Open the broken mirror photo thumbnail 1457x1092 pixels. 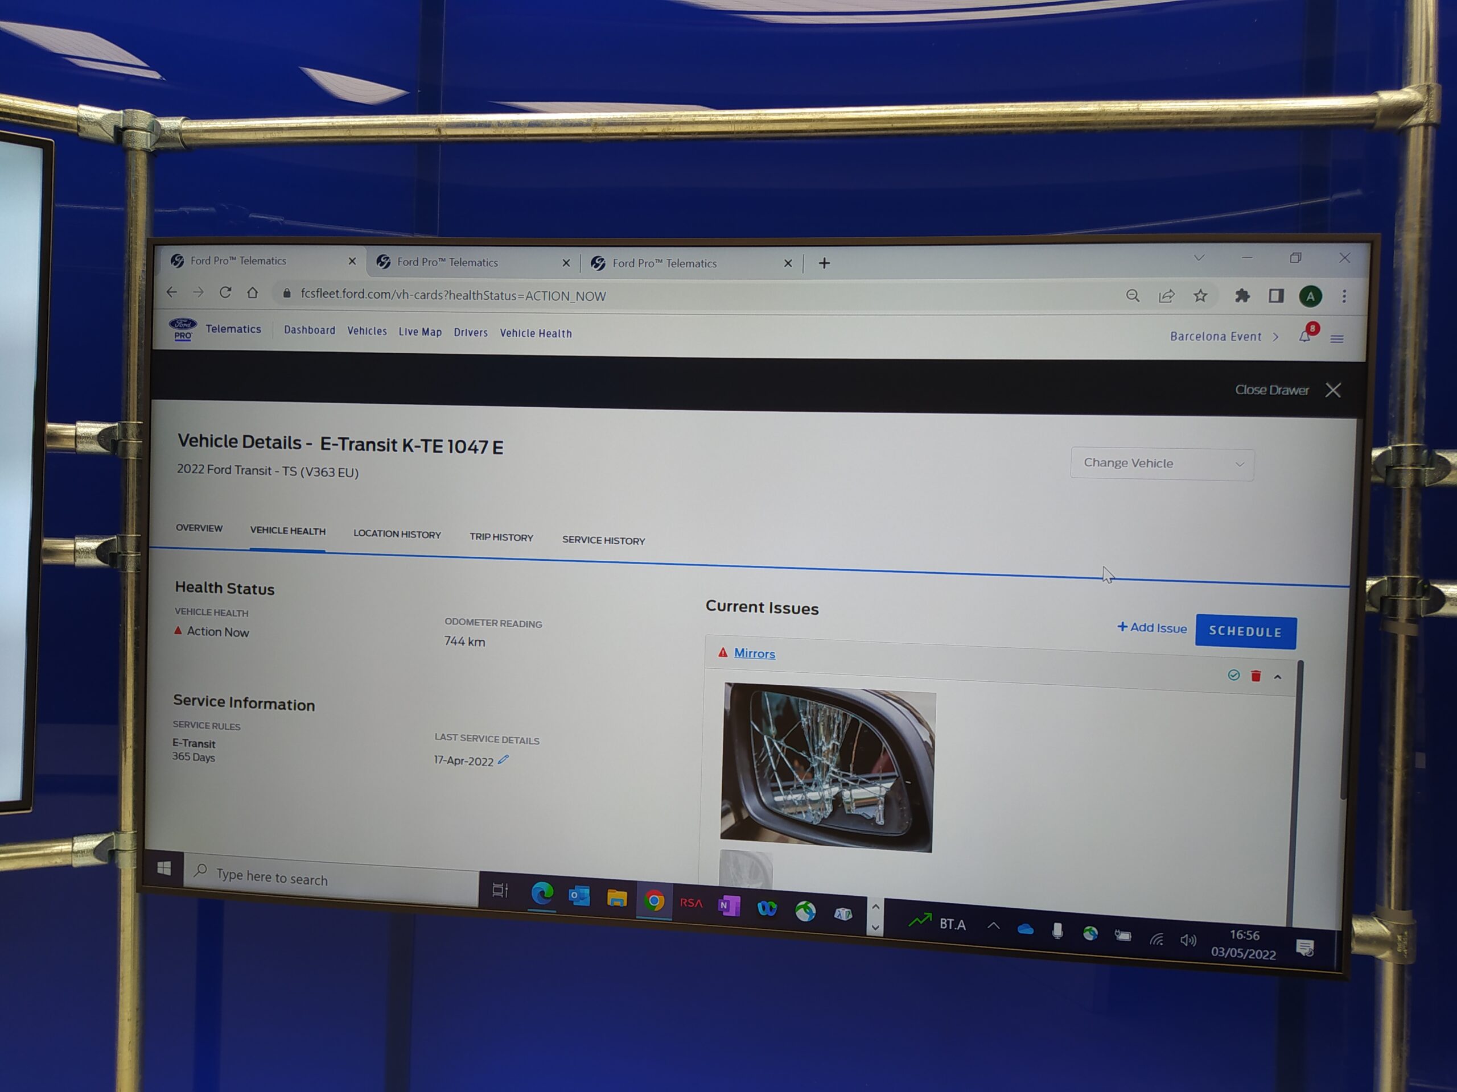coord(828,768)
